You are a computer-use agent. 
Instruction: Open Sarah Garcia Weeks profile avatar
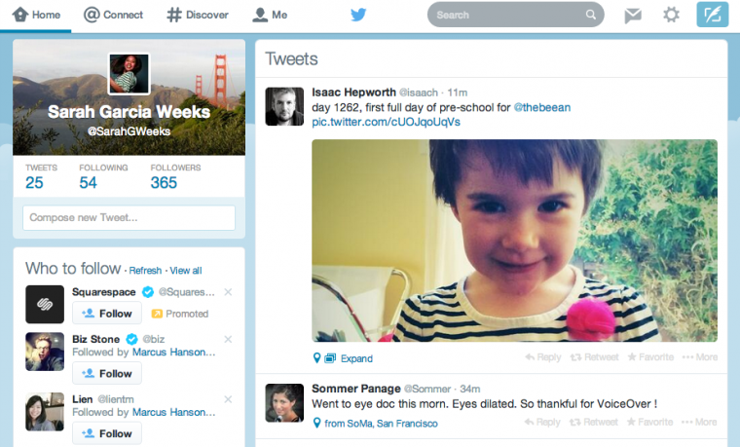point(129,74)
